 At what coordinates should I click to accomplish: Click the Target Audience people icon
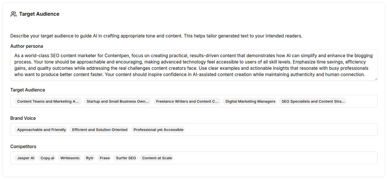click(13, 14)
